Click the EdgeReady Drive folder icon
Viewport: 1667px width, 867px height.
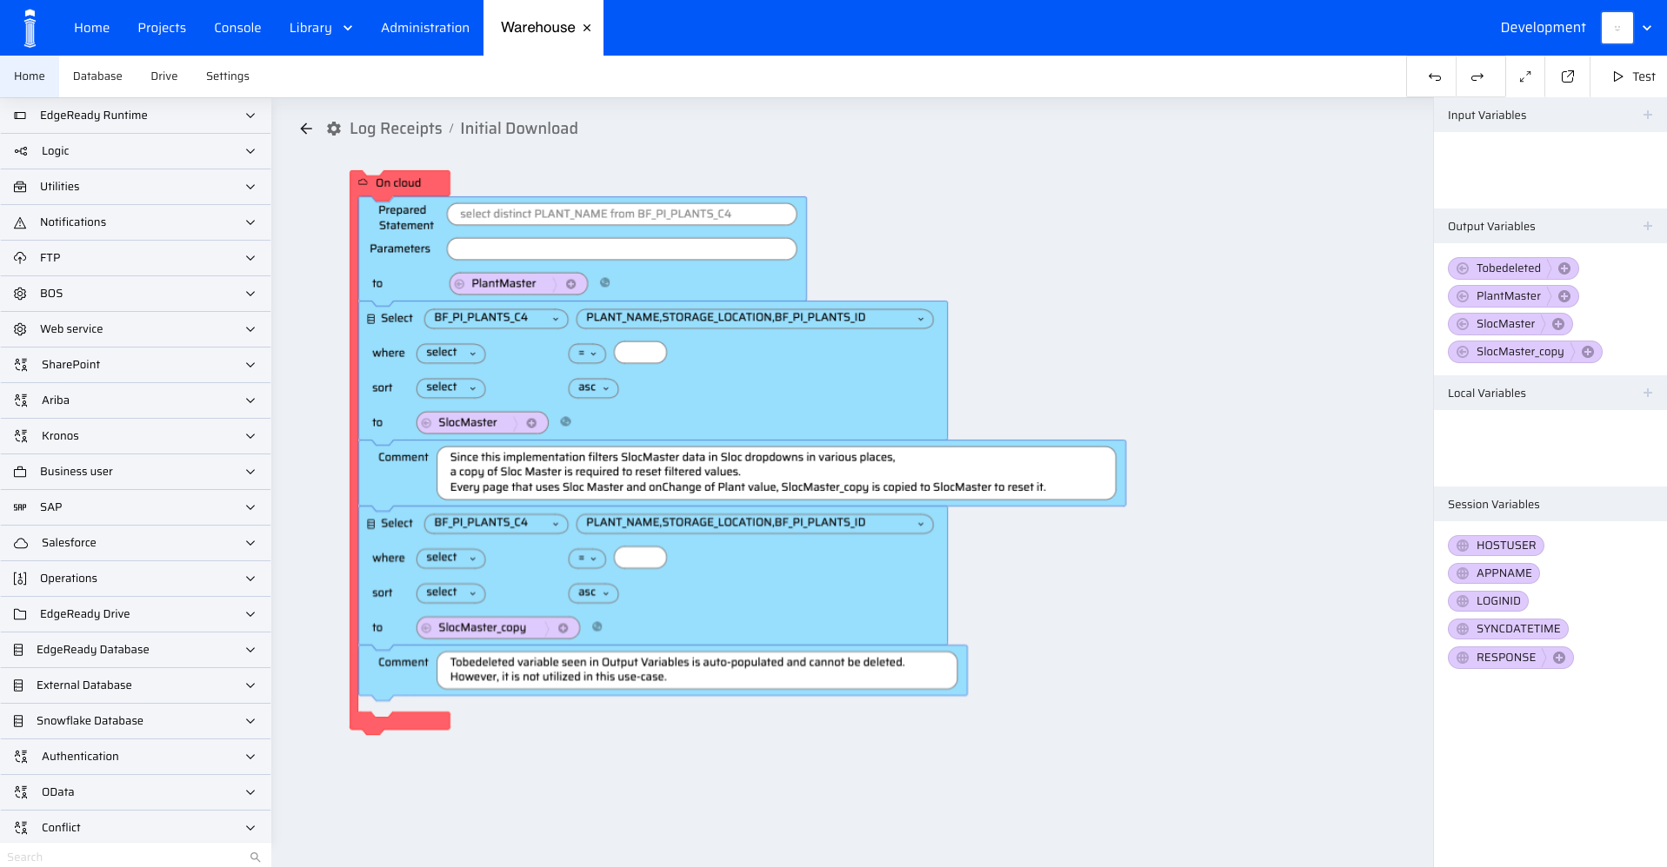pyautogui.click(x=20, y=614)
